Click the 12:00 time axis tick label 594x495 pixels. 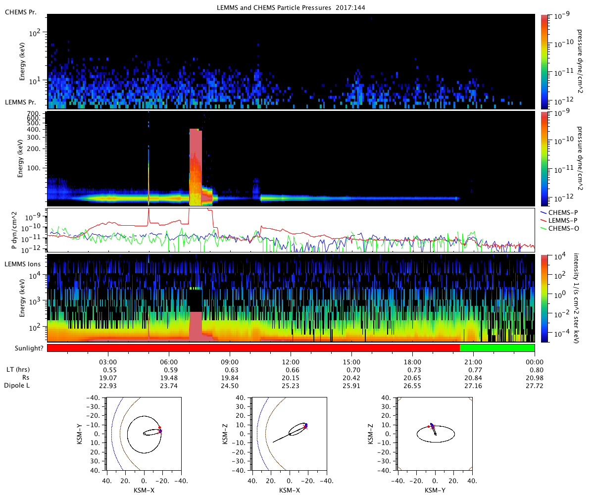point(291,362)
